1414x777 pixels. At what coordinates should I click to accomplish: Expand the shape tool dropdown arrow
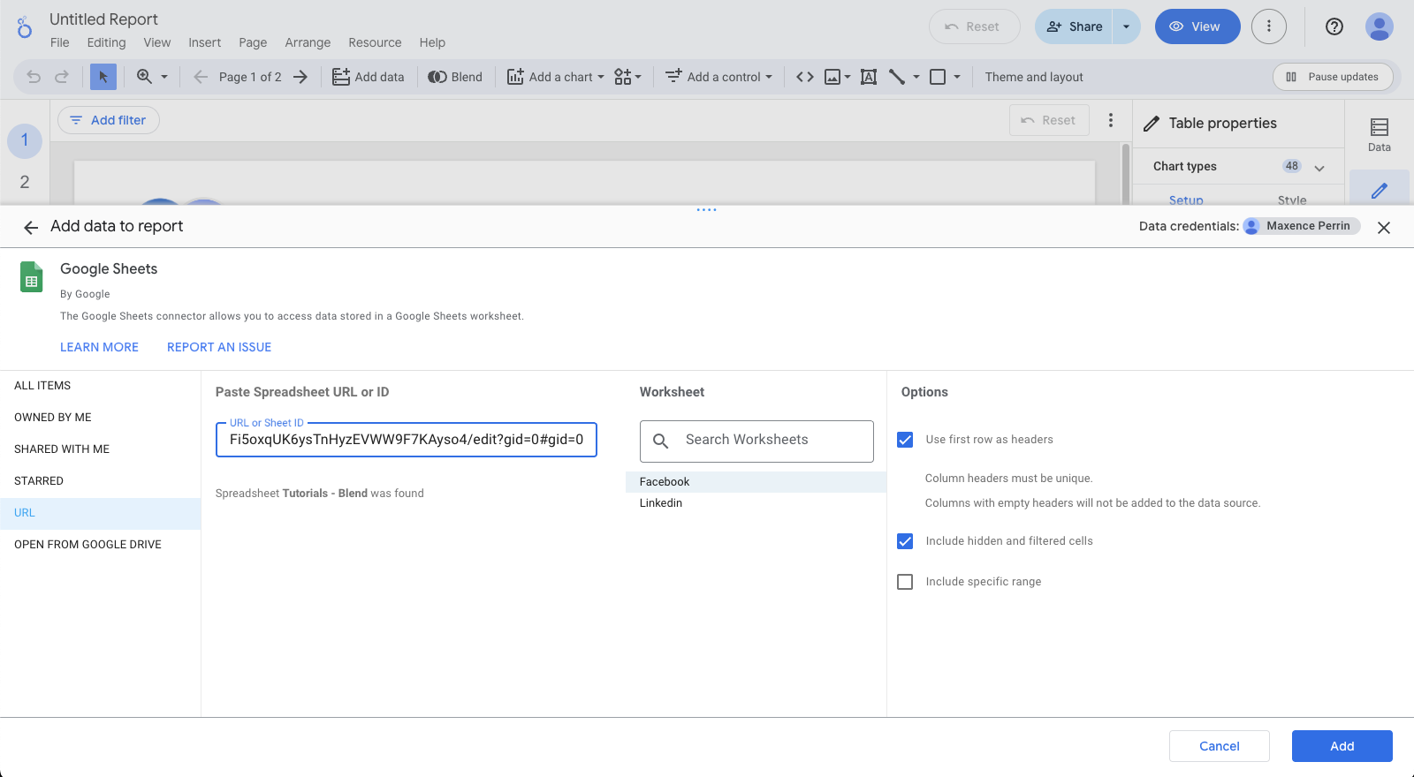click(957, 77)
